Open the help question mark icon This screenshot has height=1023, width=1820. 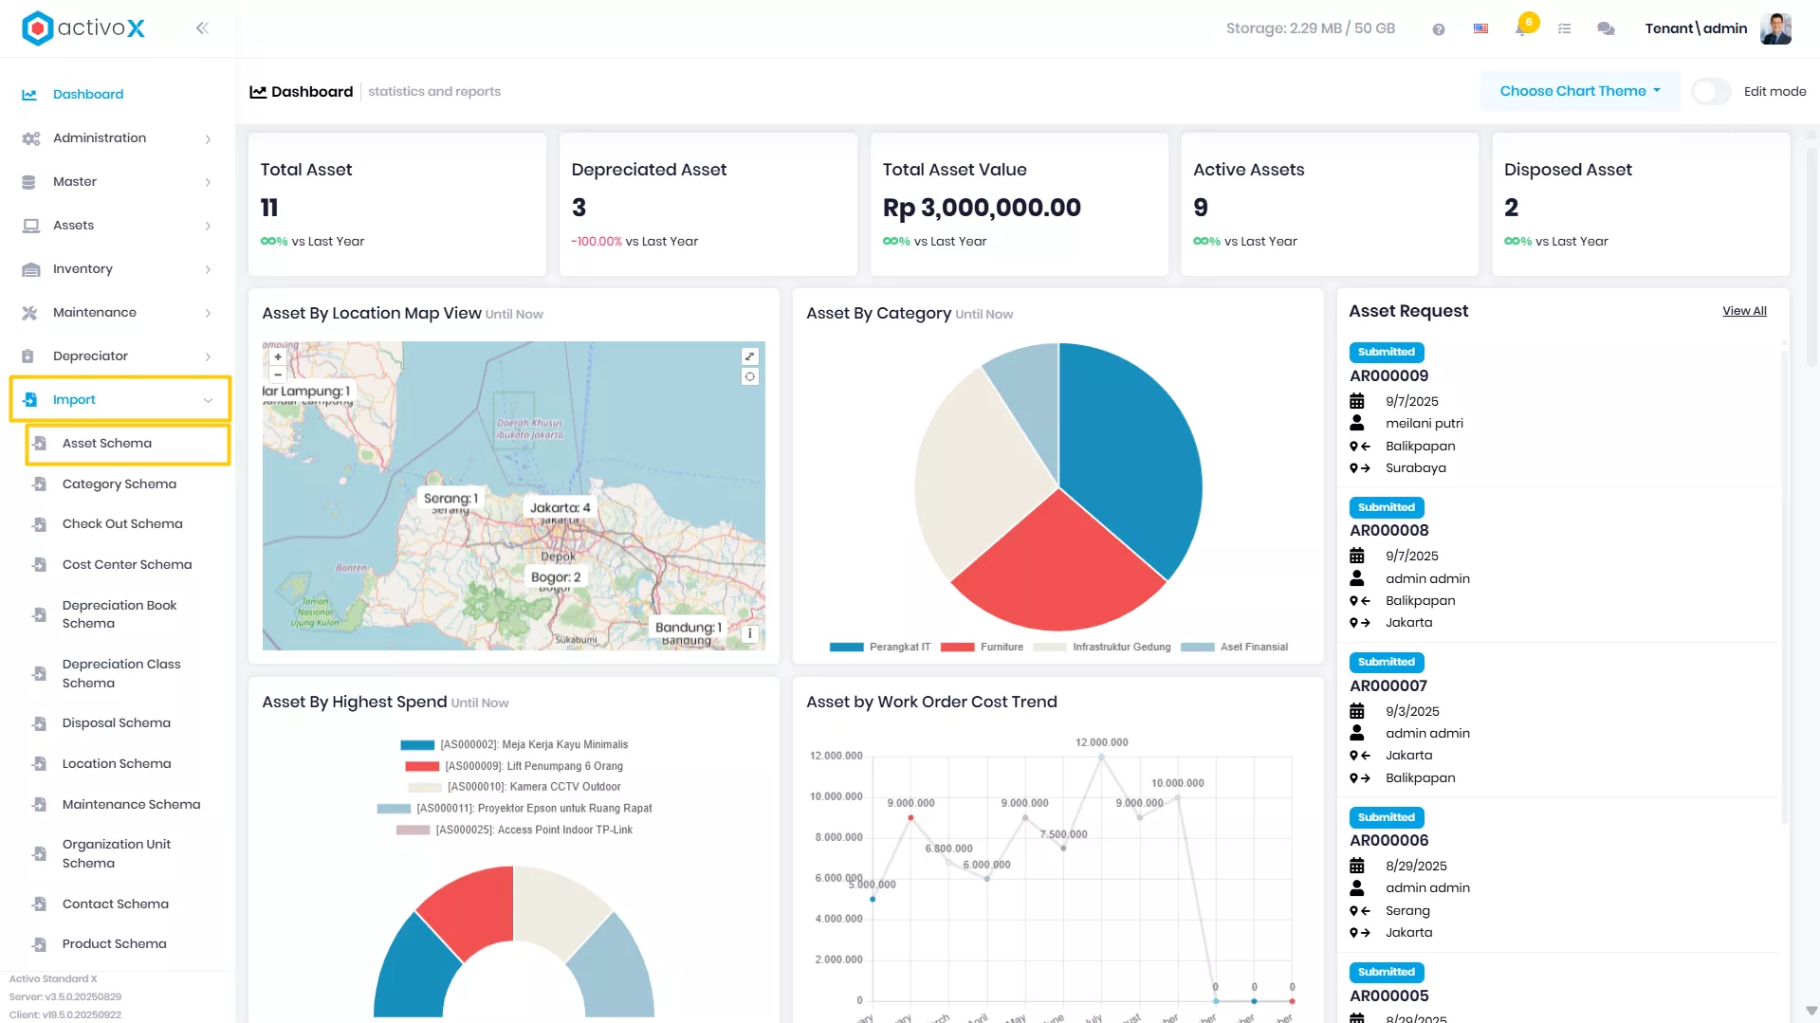pyautogui.click(x=1439, y=29)
